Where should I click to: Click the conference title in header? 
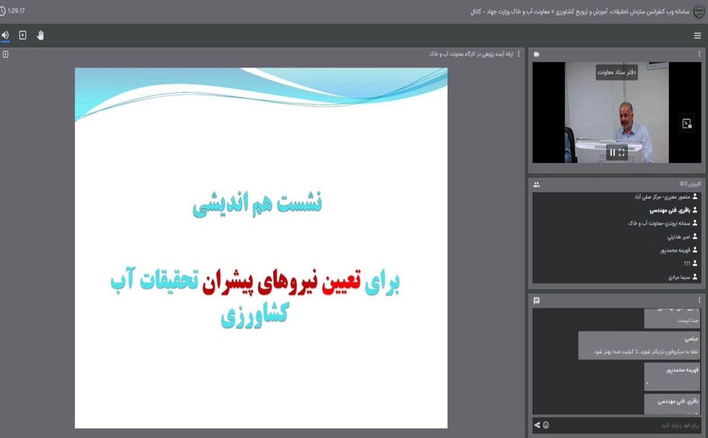[580, 12]
